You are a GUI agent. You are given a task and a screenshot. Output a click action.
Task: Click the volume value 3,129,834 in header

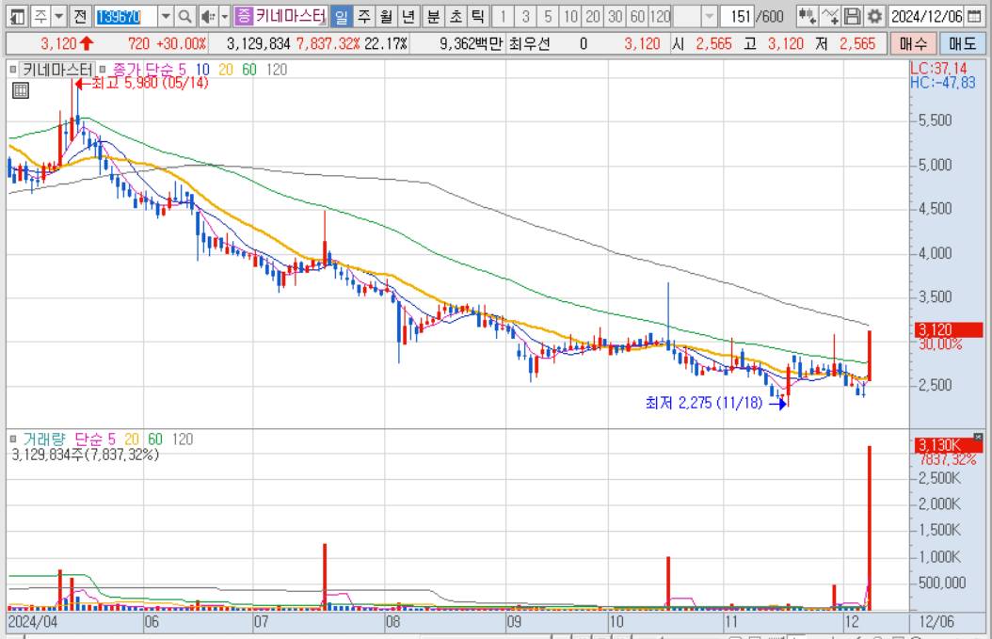tap(258, 43)
